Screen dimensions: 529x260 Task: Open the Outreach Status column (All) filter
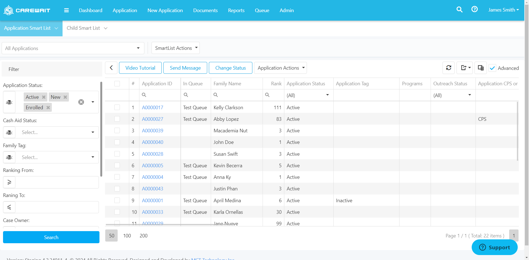coord(453,95)
